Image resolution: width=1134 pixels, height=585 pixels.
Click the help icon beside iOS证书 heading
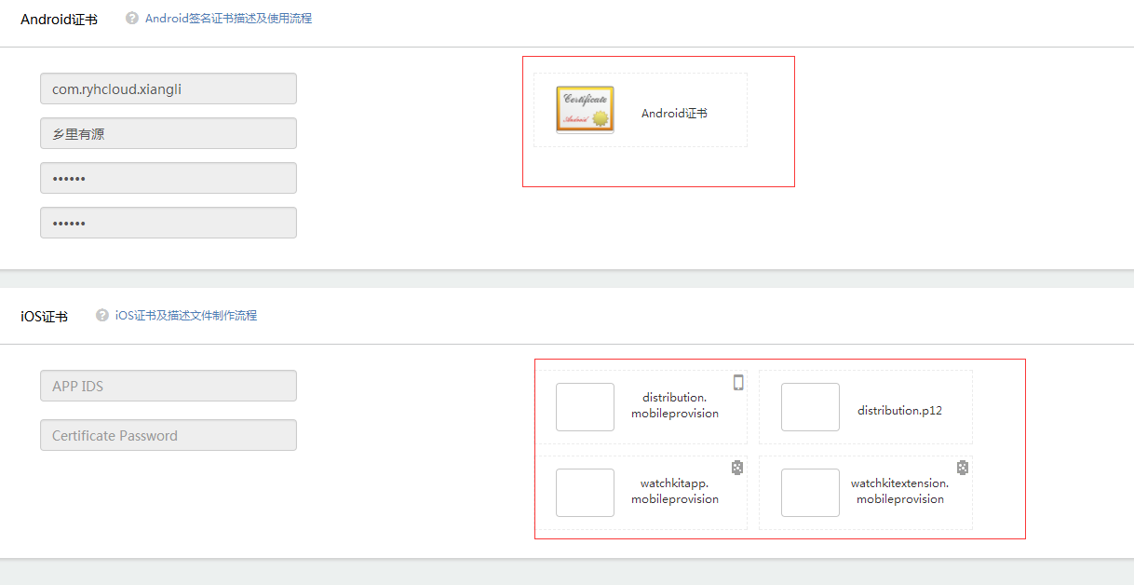point(102,316)
